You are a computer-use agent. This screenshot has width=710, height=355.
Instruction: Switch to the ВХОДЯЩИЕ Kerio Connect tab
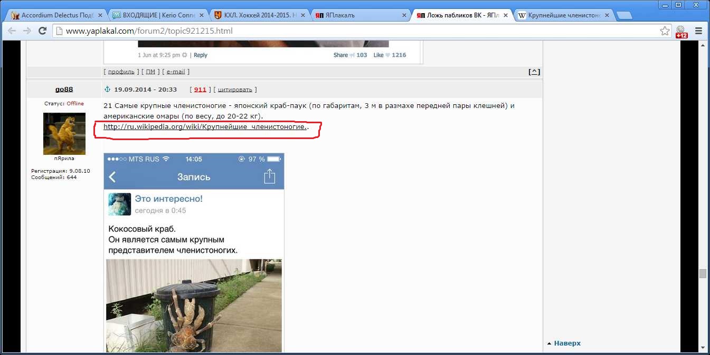tap(157, 15)
